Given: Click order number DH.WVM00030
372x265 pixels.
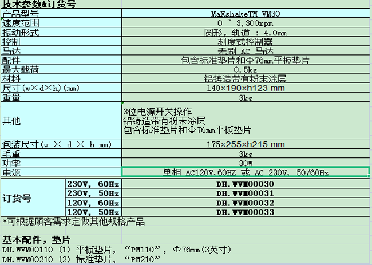Looking at the screenshot, I should point(246,184).
